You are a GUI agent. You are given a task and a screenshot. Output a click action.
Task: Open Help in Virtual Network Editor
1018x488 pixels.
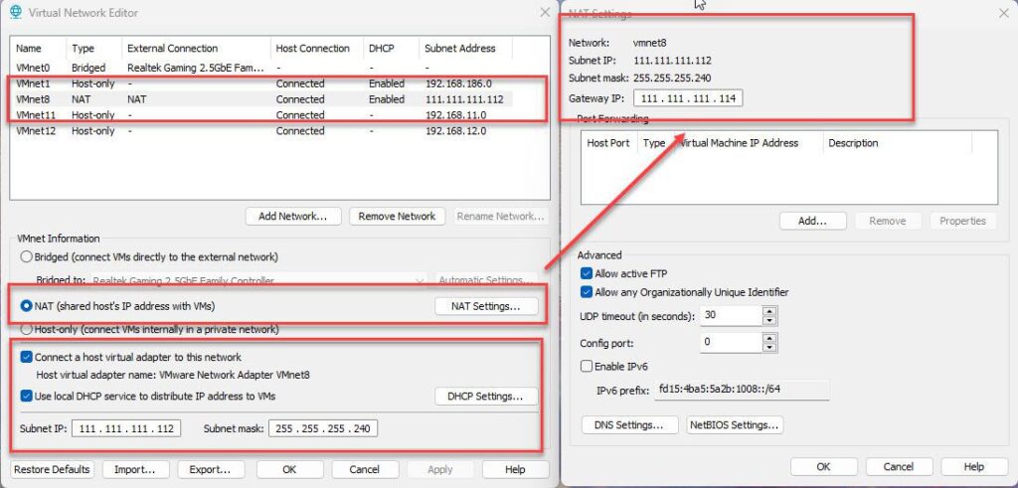tap(516, 469)
